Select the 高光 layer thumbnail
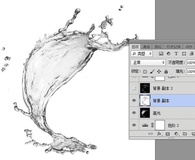This screenshot has width=195, height=160. tap(145, 113)
